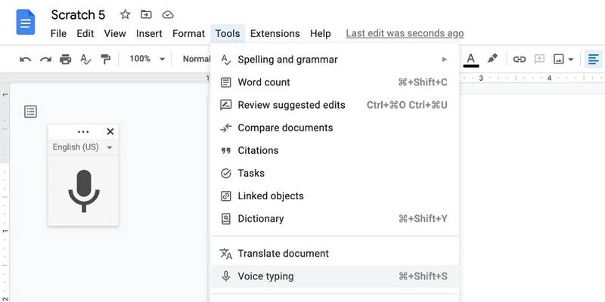The image size is (605, 302).
Task: Check the cloud save status icon
Action: pos(168,14)
